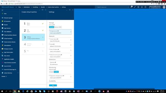The width and height of the screenshot is (166, 93).
Task: Open the notifications bell icon
Action: point(131,7)
